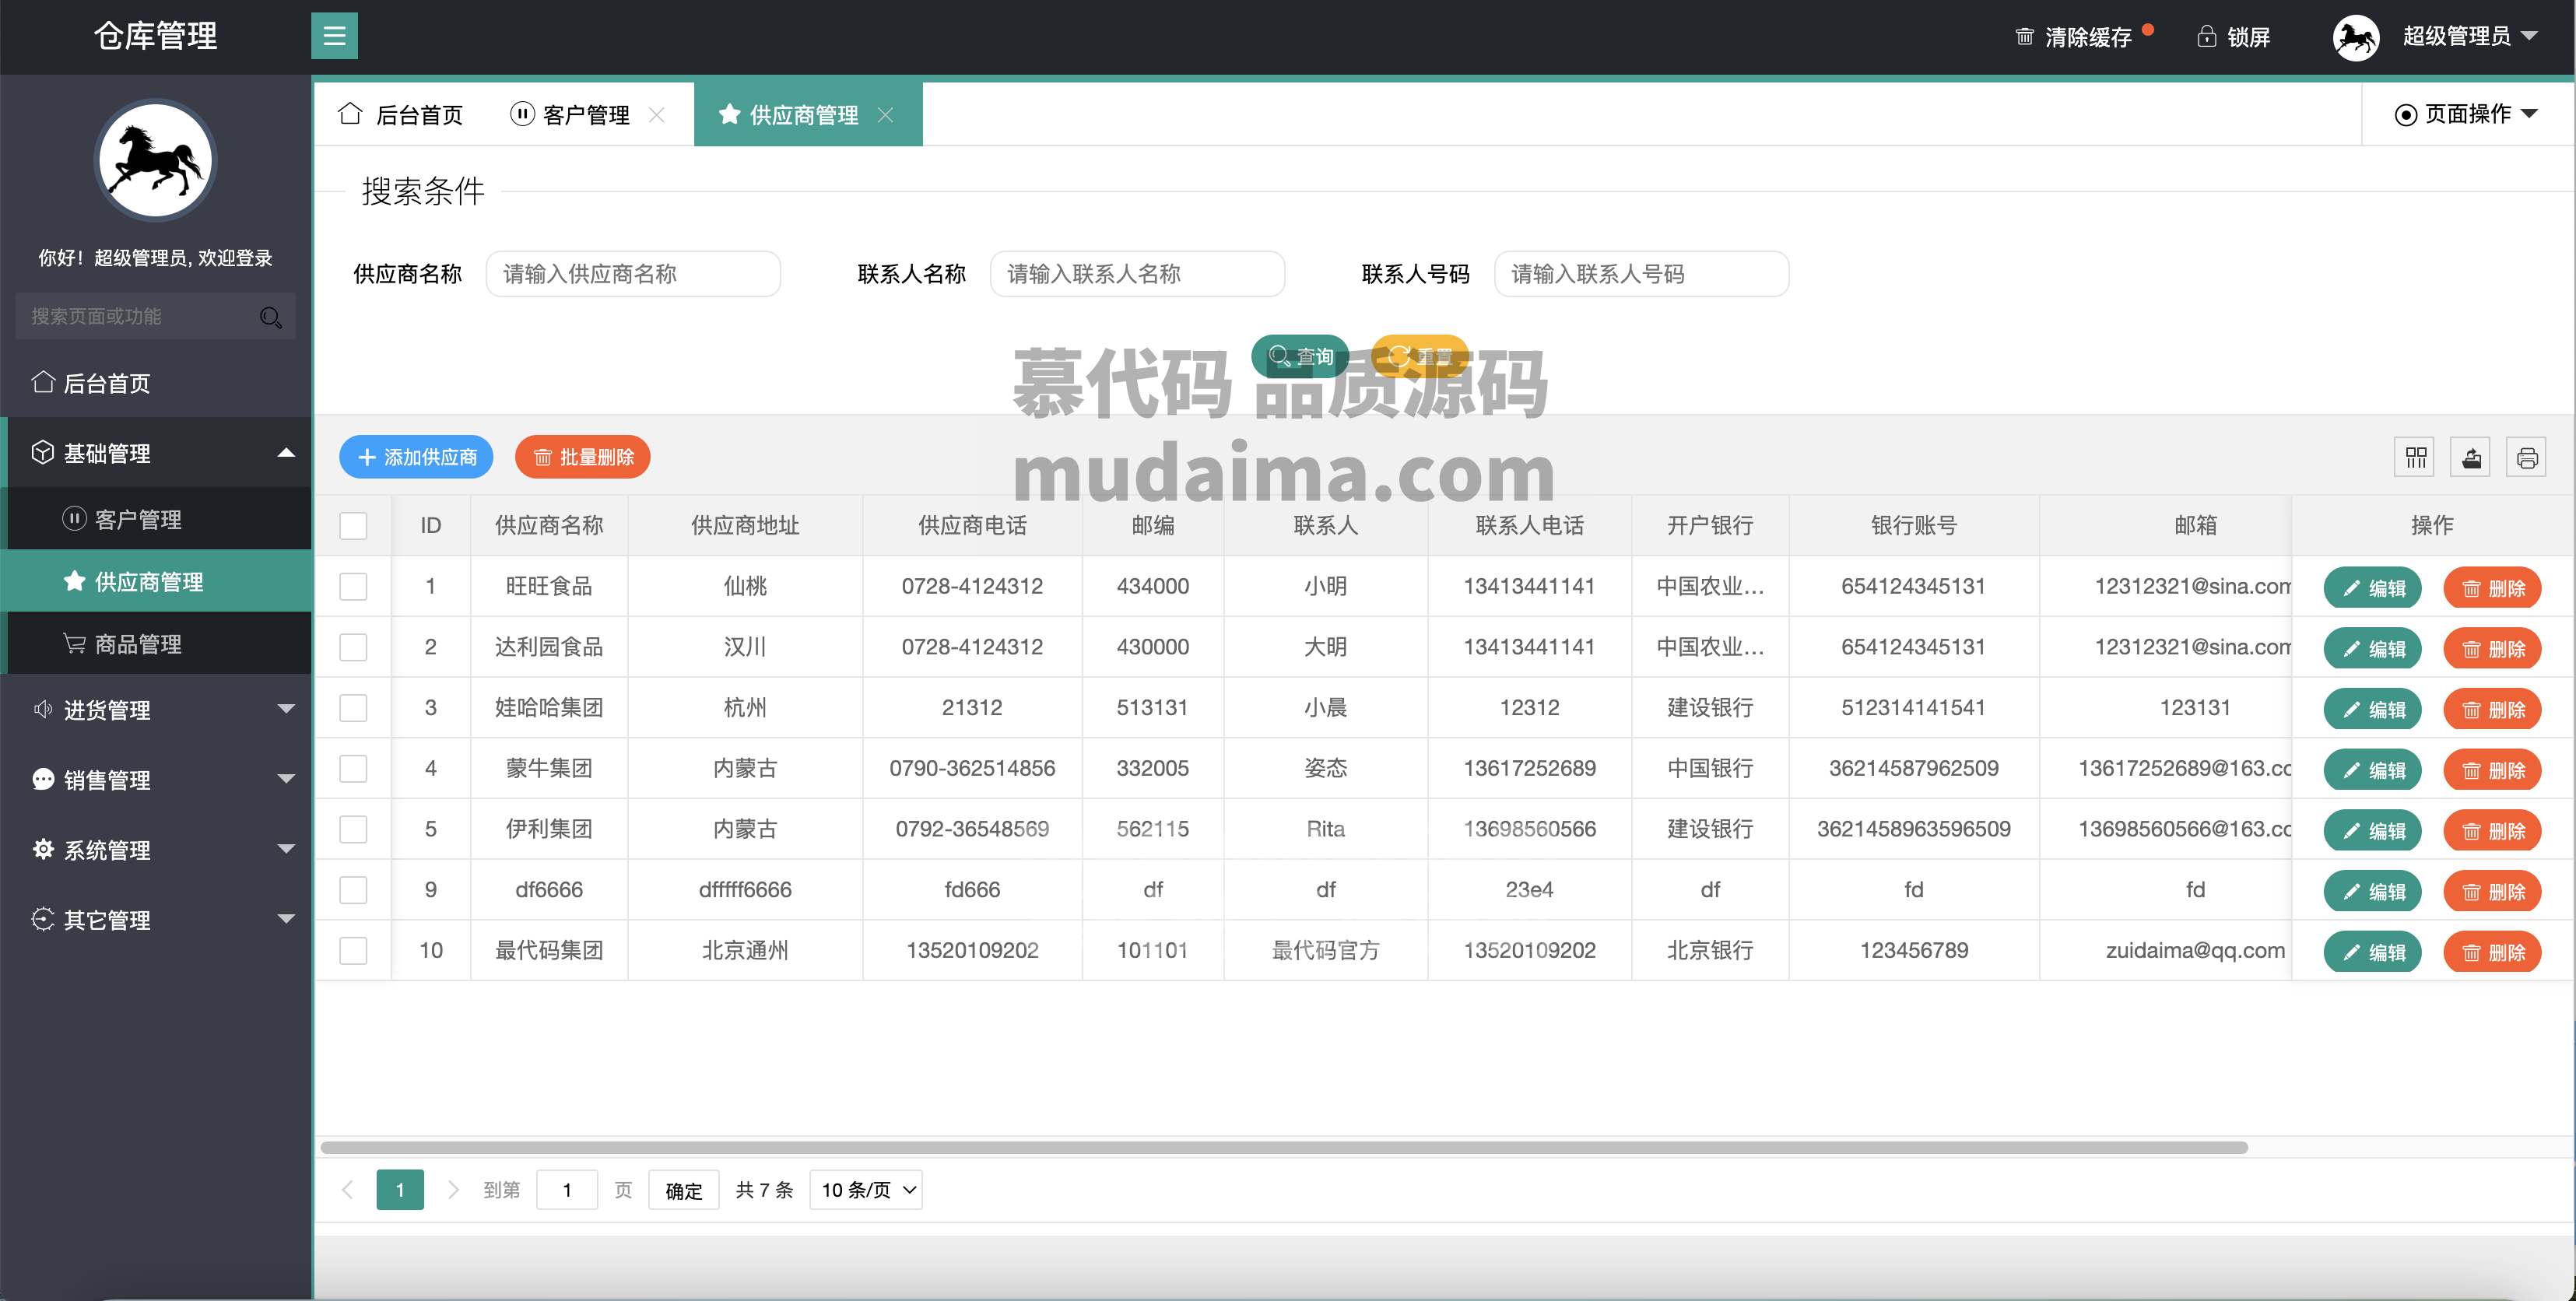Click the top-right horse avatar

click(x=2355, y=37)
